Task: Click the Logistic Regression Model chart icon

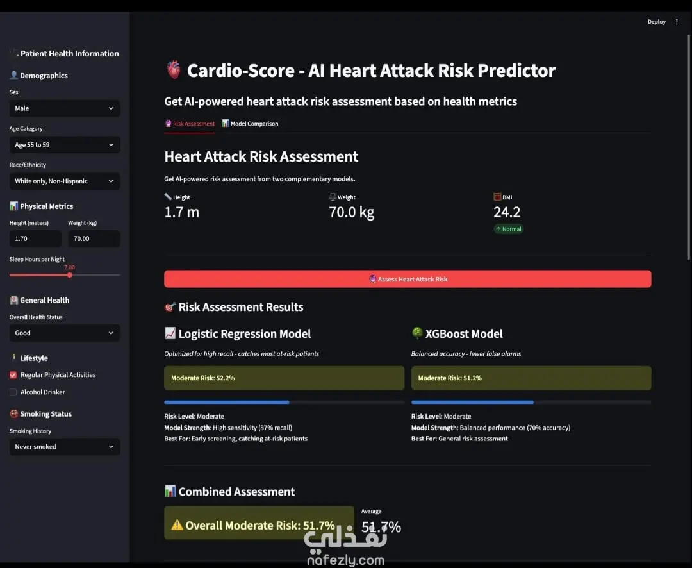Action: click(x=170, y=333)
